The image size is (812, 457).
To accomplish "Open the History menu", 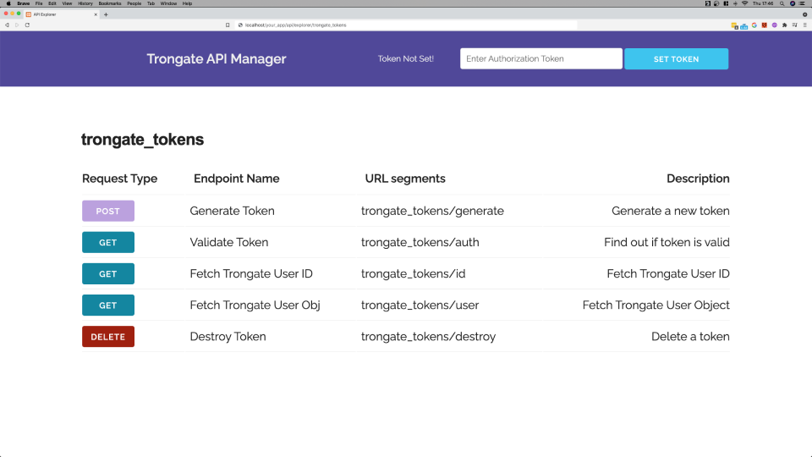I will tap(85, 3).
